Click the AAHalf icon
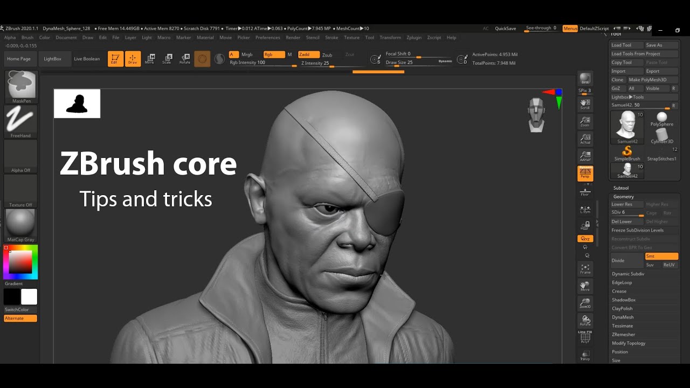Image resolution: width=690 pixels, height=388 pixels. click(x=585, y=156)
